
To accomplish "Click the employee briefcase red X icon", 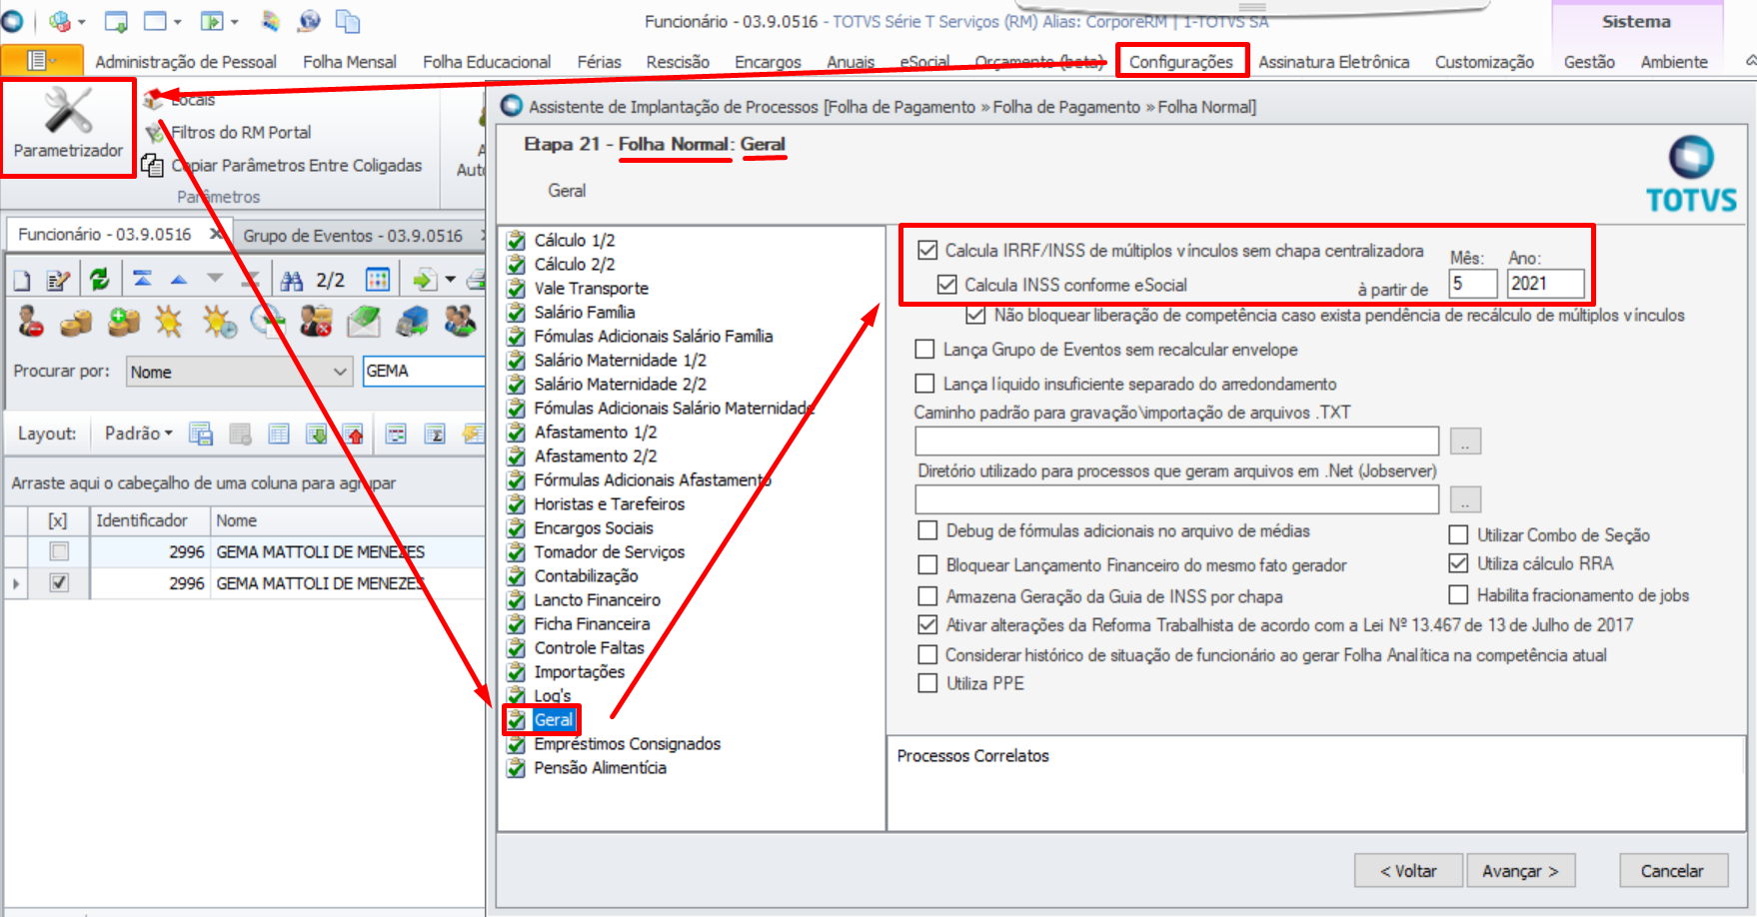I will [x=316, y=322].
